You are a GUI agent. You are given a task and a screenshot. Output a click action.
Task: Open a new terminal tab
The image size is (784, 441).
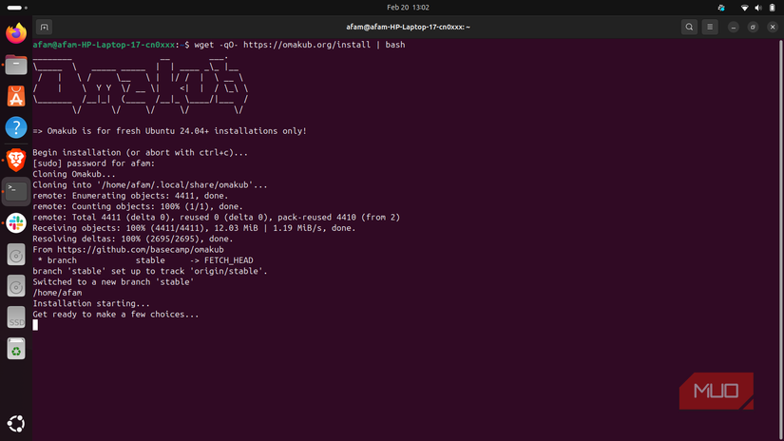click(x=44, y=27)
